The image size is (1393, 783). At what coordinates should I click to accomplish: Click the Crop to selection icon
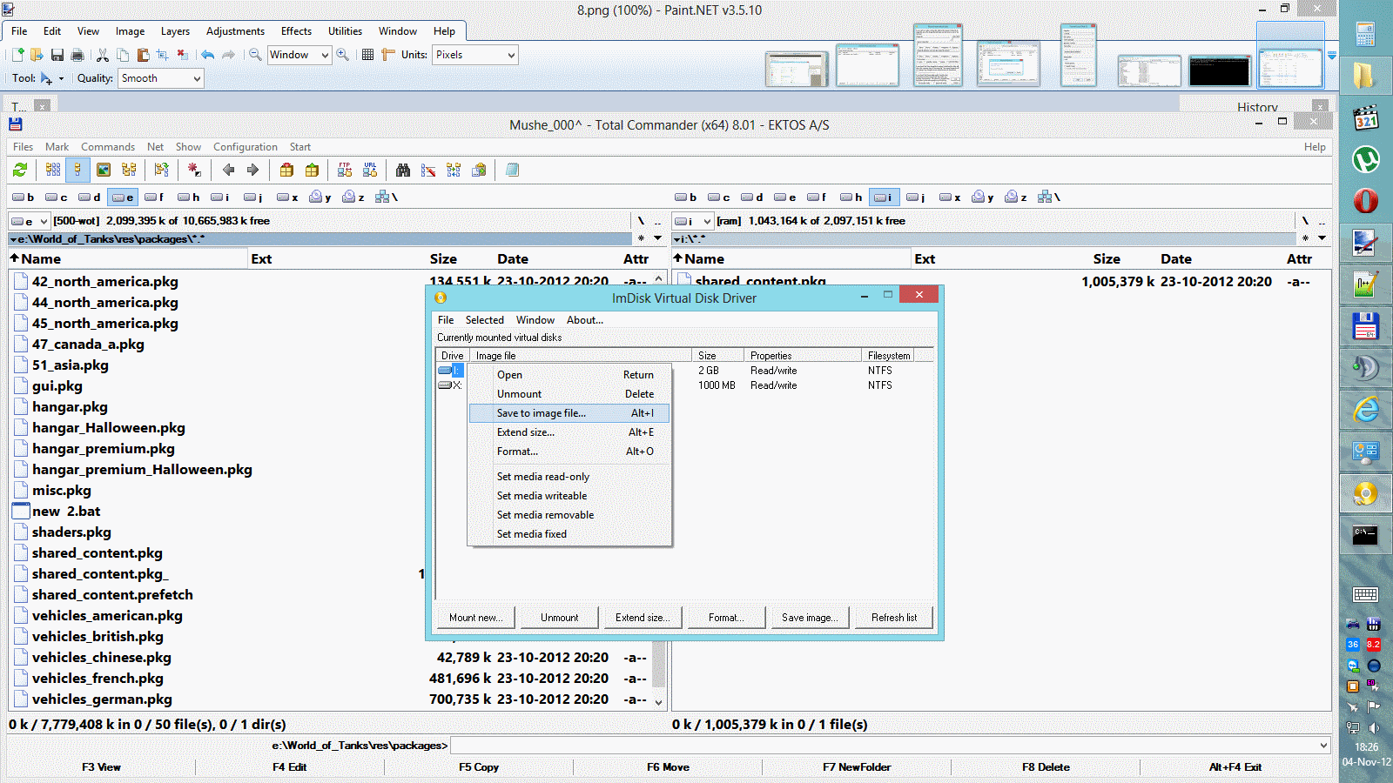tap(163, 55)
